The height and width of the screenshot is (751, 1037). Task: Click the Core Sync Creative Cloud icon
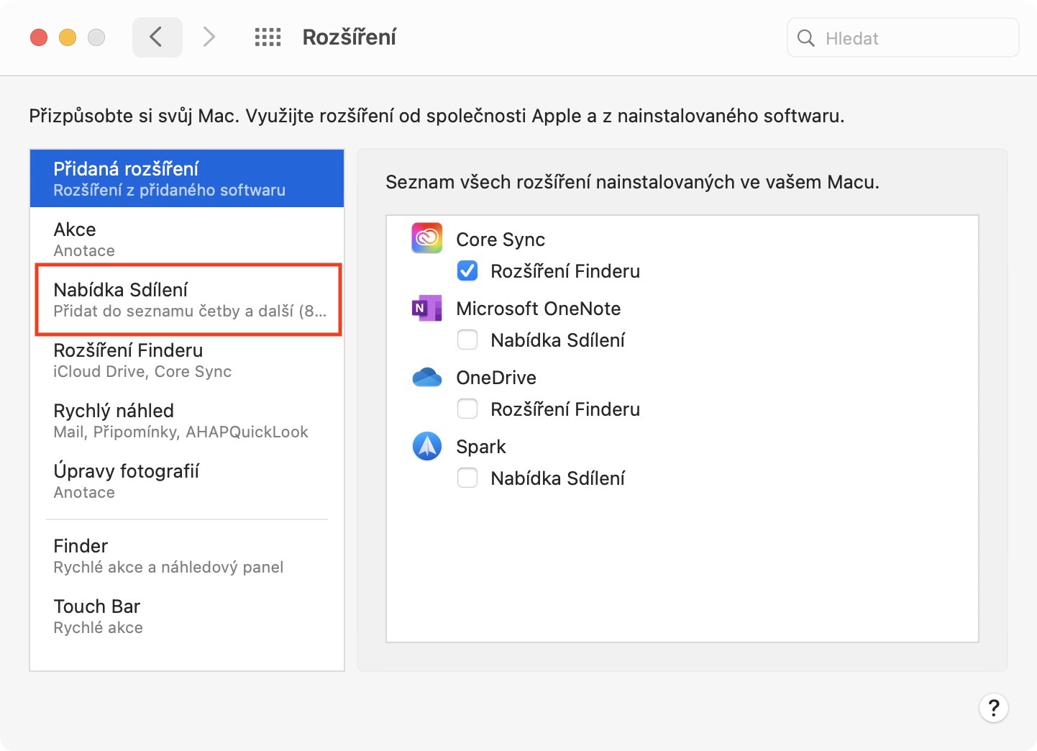(427, 238)
